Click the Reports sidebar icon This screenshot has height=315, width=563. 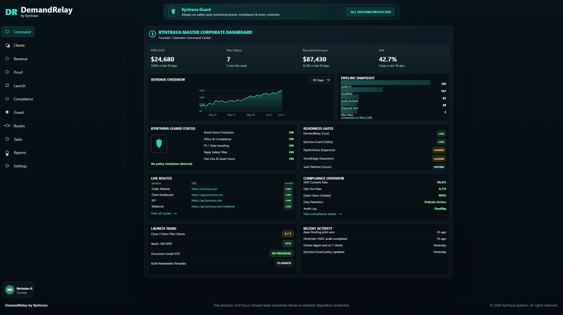click(7, 153)
